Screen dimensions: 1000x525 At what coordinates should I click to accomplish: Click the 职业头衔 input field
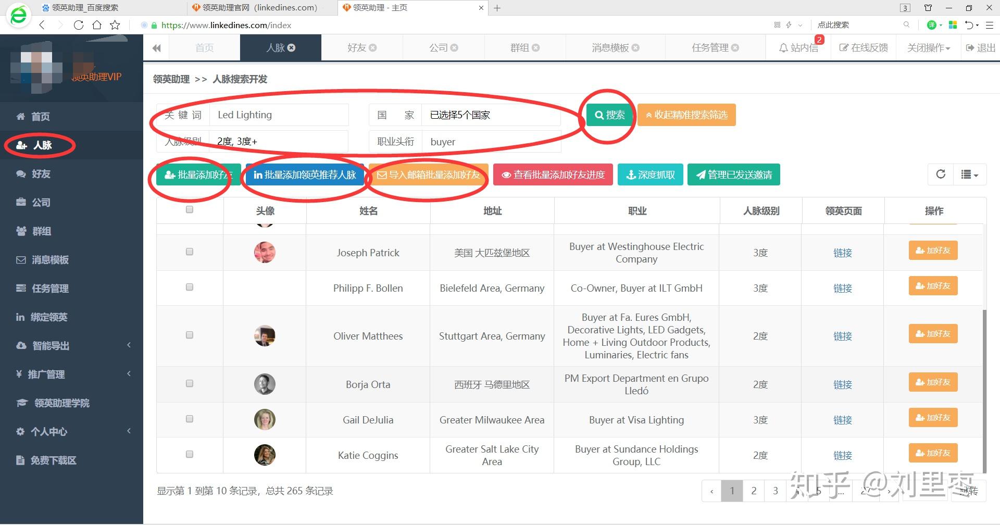tap(491, 141)
